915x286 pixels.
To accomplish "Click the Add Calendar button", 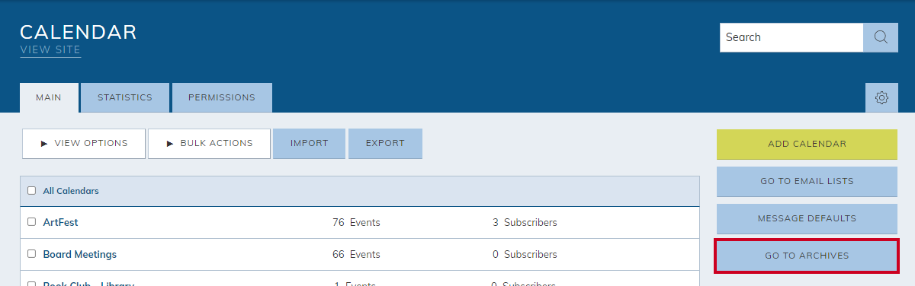I will (807, 144).
